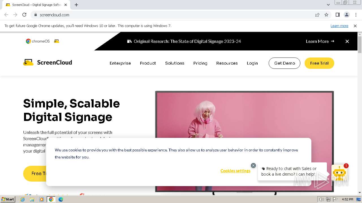Go to the Pricing page
Viewport: 362px width, 203px height.
coord(200,63)
